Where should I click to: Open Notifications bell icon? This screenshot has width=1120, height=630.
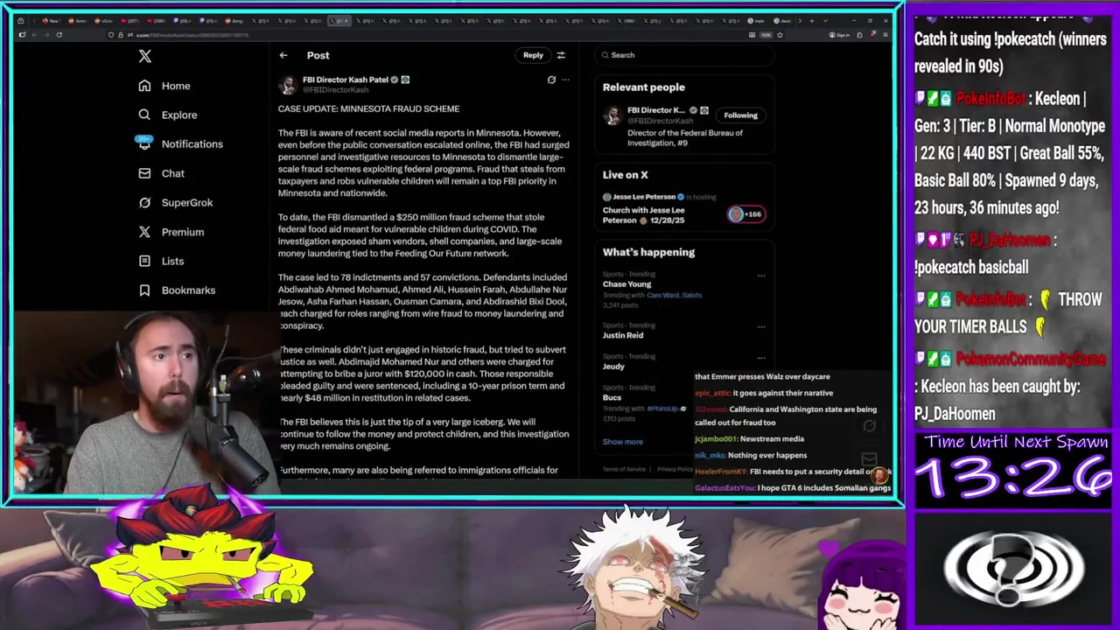[144, 143]
